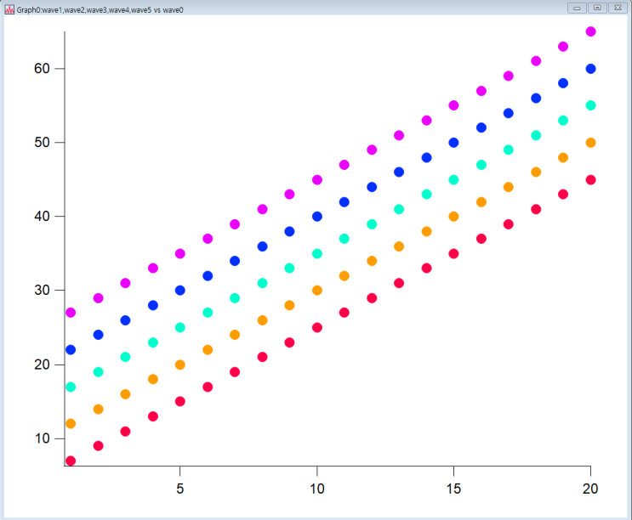Viewport: 632px width, 520px height.
Task: Click the y-axis label 30
Action: [42, 290]
